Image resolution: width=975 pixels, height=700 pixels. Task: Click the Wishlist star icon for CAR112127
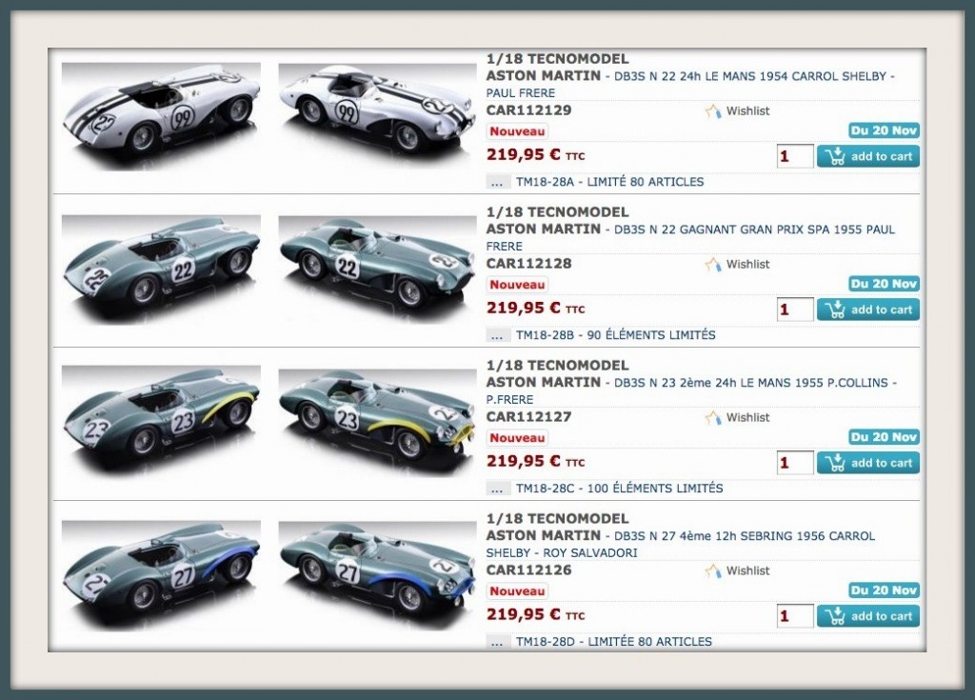712,417
